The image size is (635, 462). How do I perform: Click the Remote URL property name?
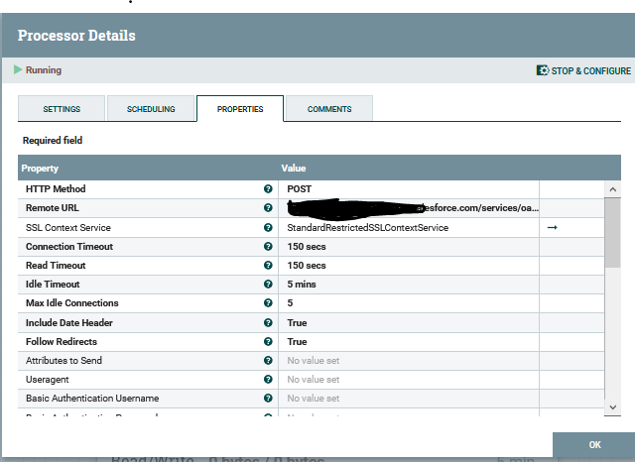click(53, 207)
